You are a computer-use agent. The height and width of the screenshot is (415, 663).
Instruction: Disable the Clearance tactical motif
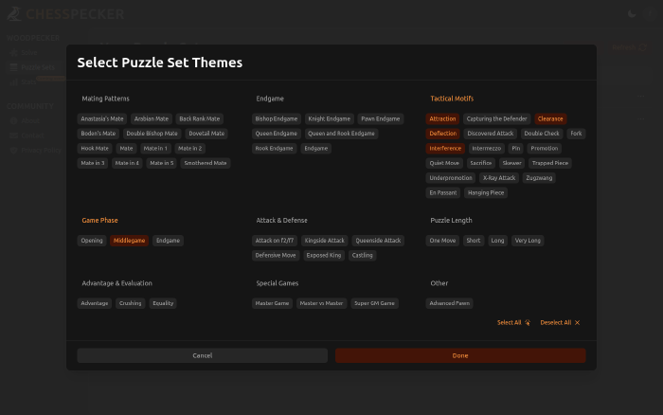550,119
